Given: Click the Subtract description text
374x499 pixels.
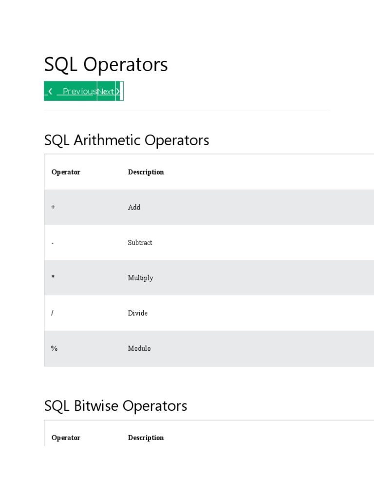Looking at the screenshot, I should [x=140, y=243].
